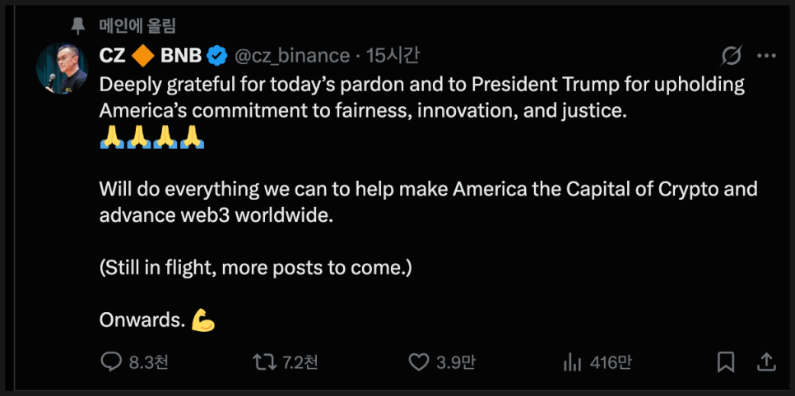795x396 pixels.
Task: Open the reply speech bubble icon
Action: (111, 361)
